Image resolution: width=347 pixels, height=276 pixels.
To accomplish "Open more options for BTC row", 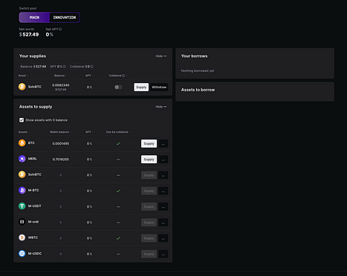I will 163,143.
